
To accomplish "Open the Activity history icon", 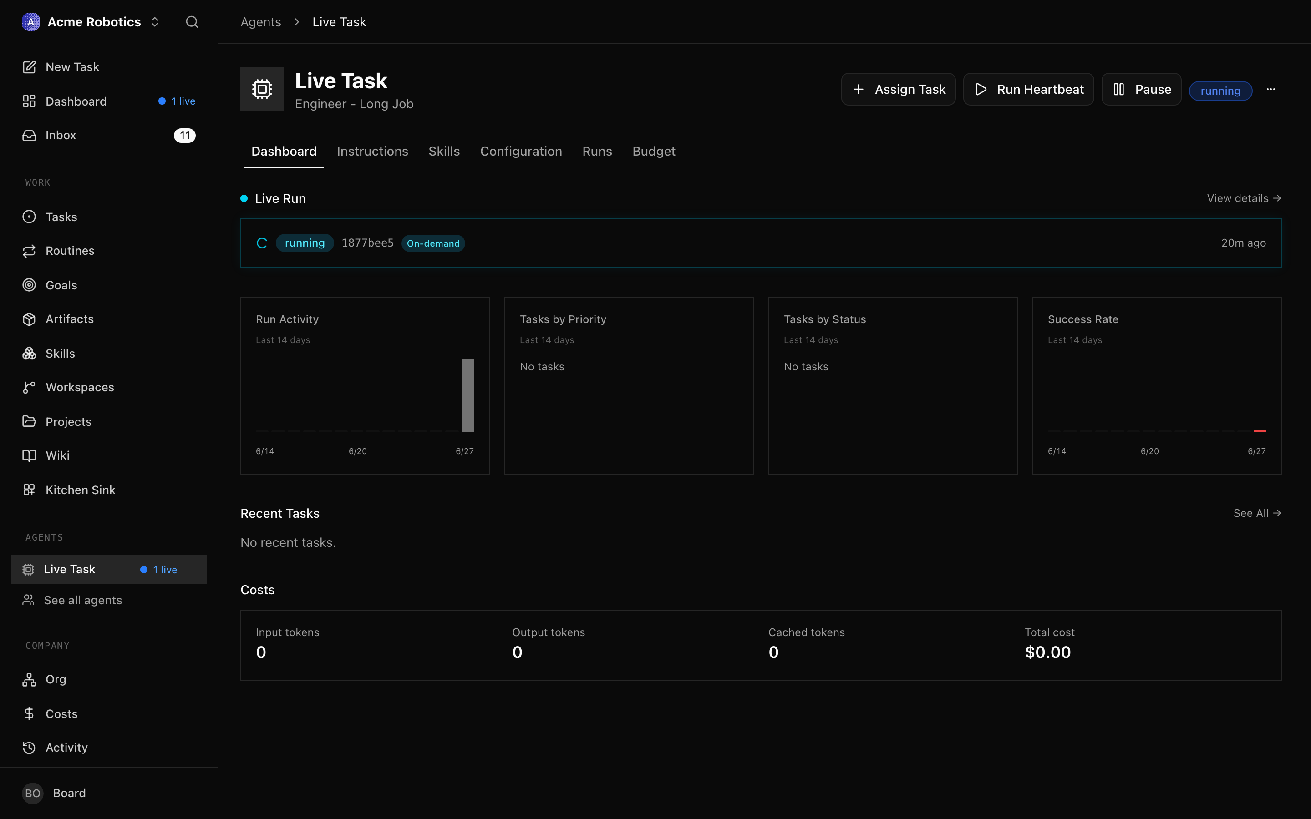I will (29, 748).
